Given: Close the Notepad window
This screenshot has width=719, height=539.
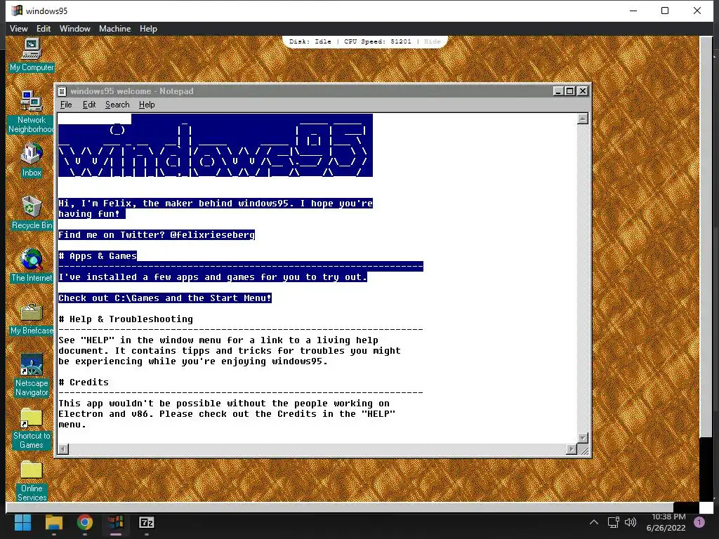Looking at the screenshot, I should [582, 91].
